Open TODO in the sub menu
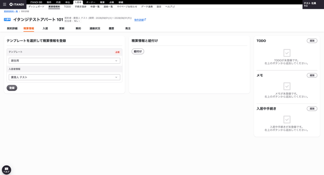324x175 pixels. point(67,7)
